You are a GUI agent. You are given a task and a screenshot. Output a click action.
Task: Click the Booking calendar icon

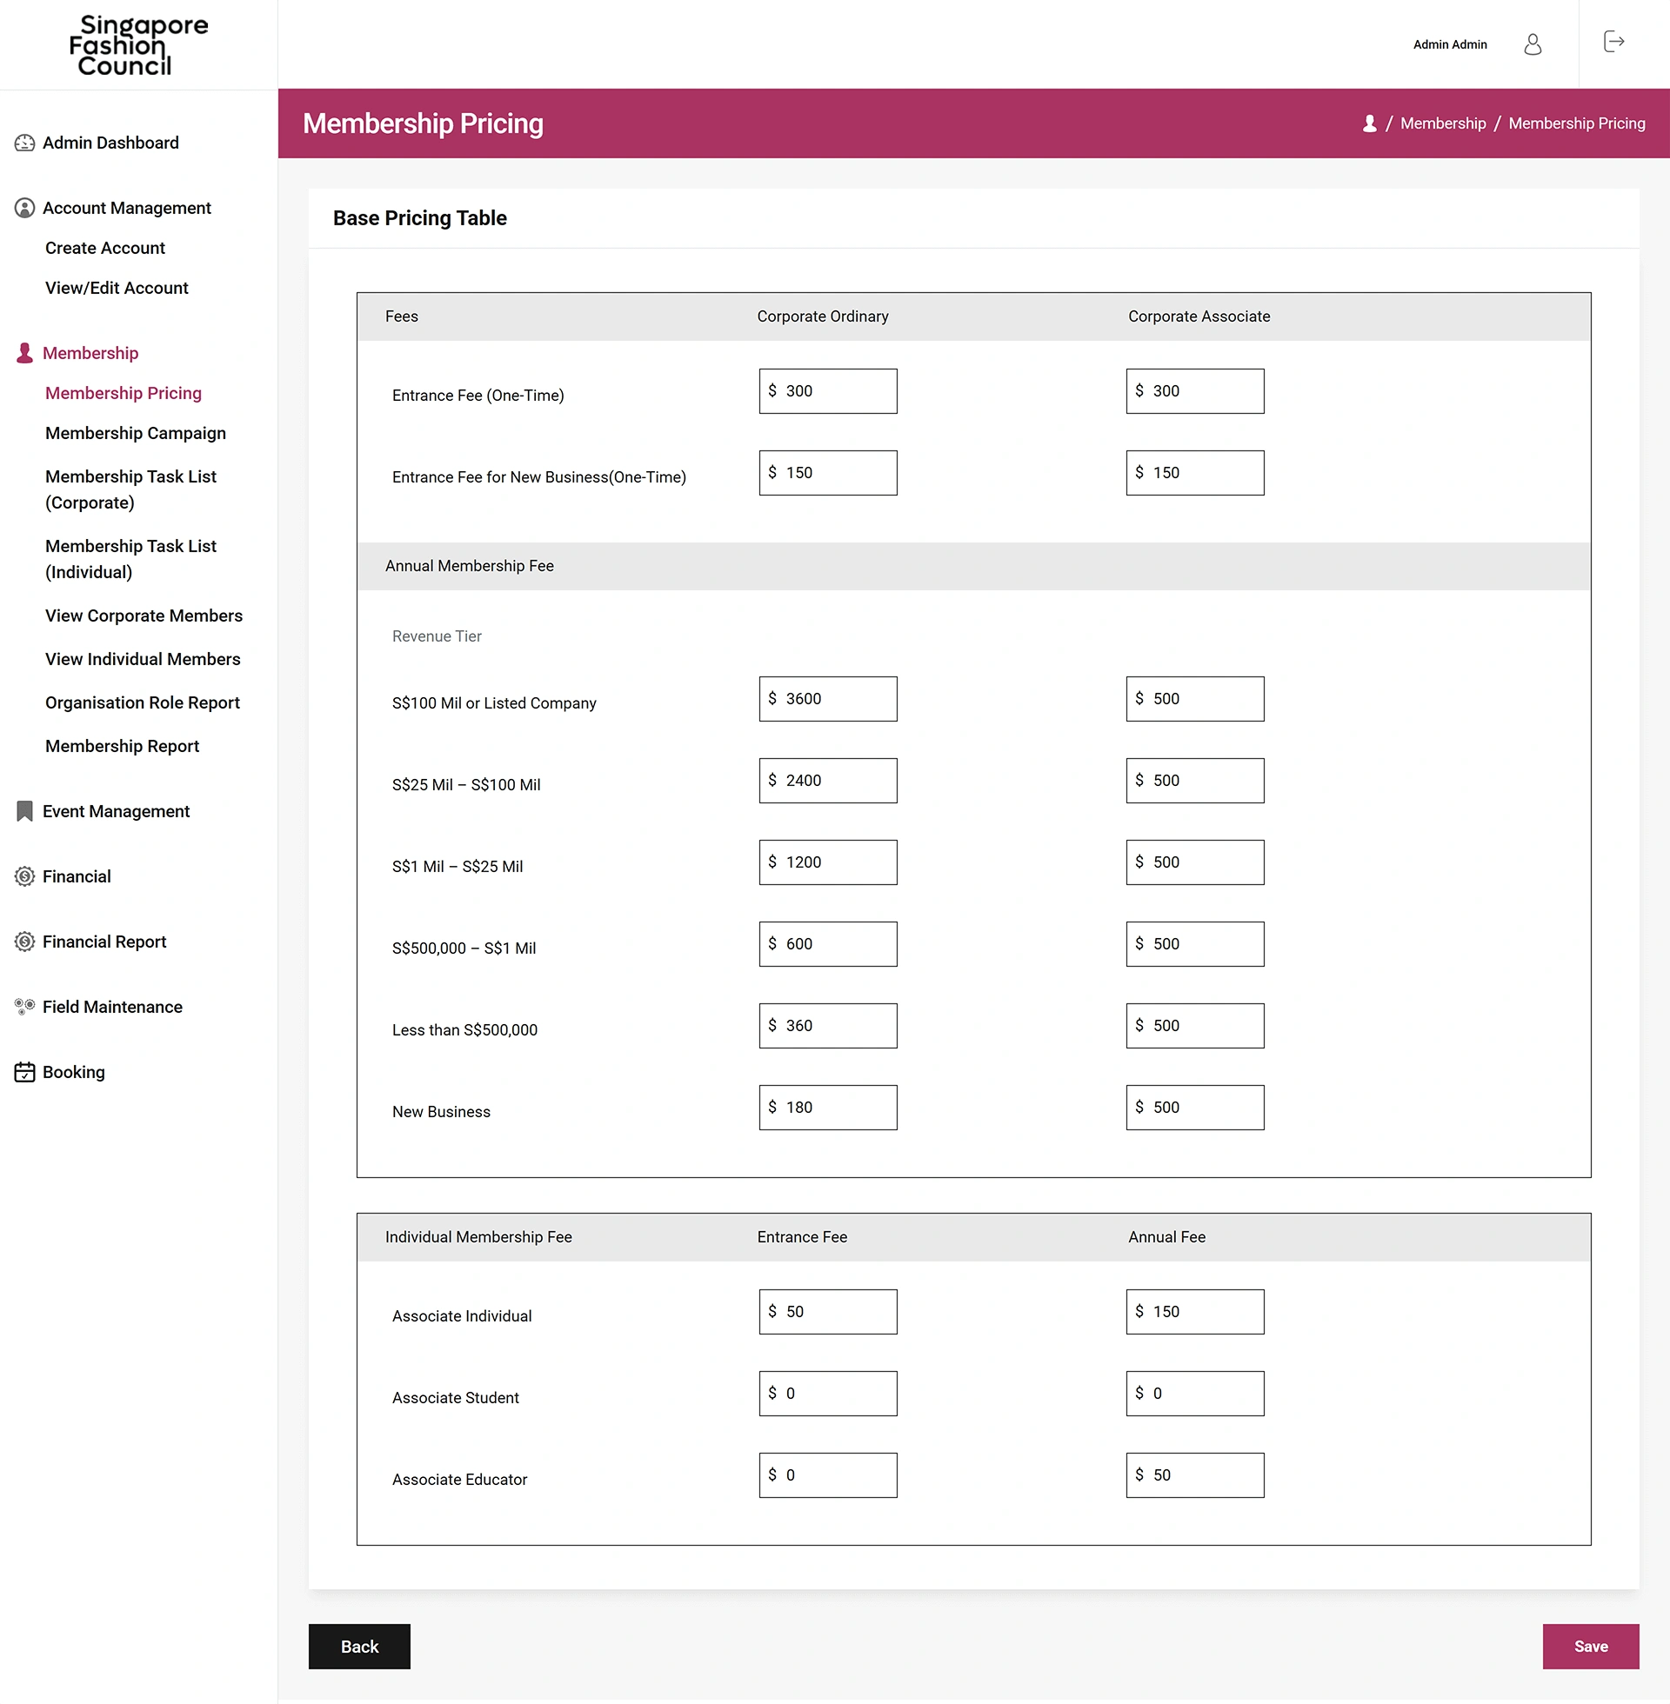(x=24, y=1072)
